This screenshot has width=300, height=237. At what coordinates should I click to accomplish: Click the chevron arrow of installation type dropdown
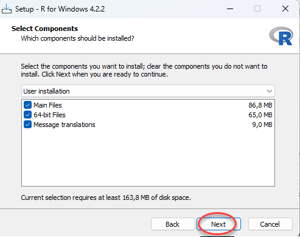pos(270,91)
